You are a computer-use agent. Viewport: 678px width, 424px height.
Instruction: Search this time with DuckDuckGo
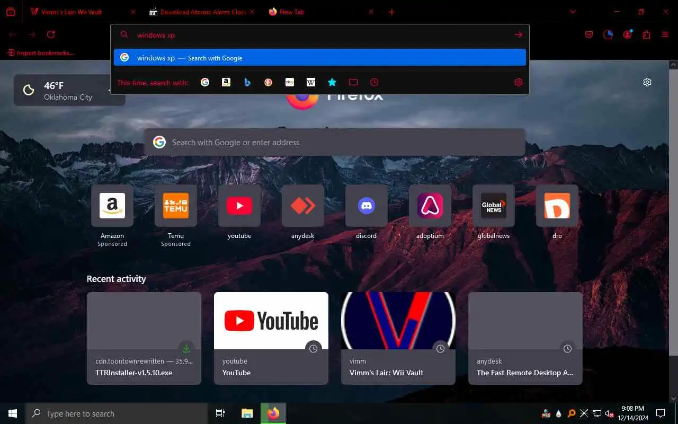269,82
